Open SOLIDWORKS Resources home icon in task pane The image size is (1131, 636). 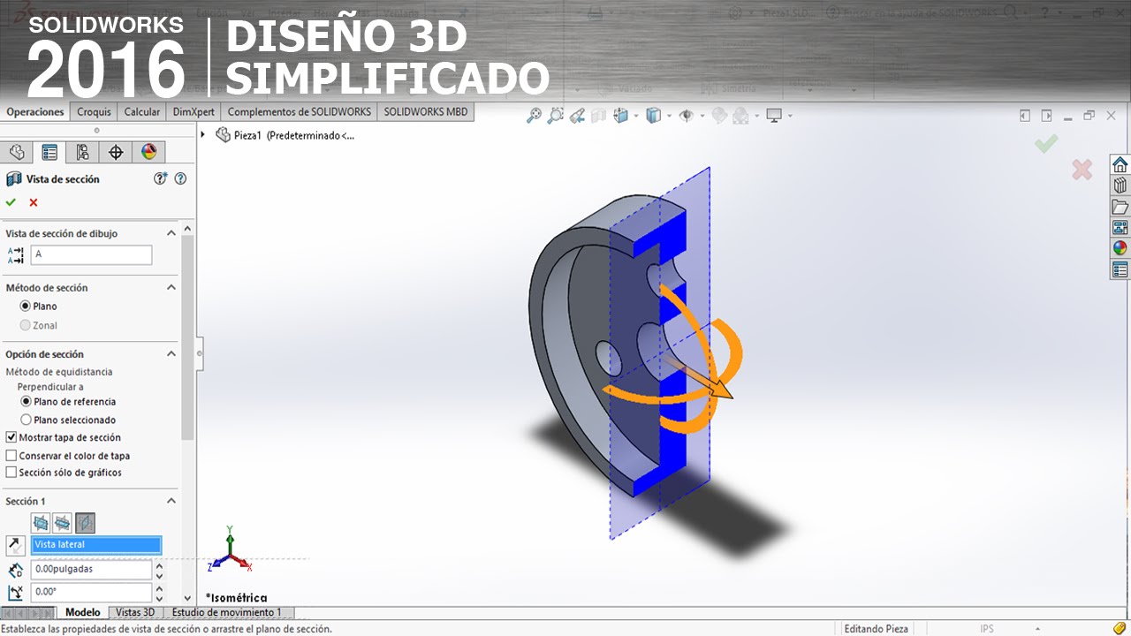(x=1120, y=165)
